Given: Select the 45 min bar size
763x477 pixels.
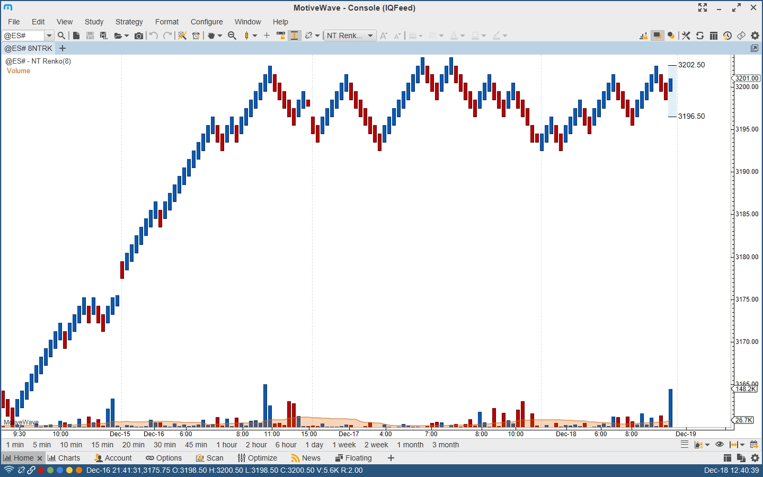Looking at the screenshot, I should tap(196, 445).
